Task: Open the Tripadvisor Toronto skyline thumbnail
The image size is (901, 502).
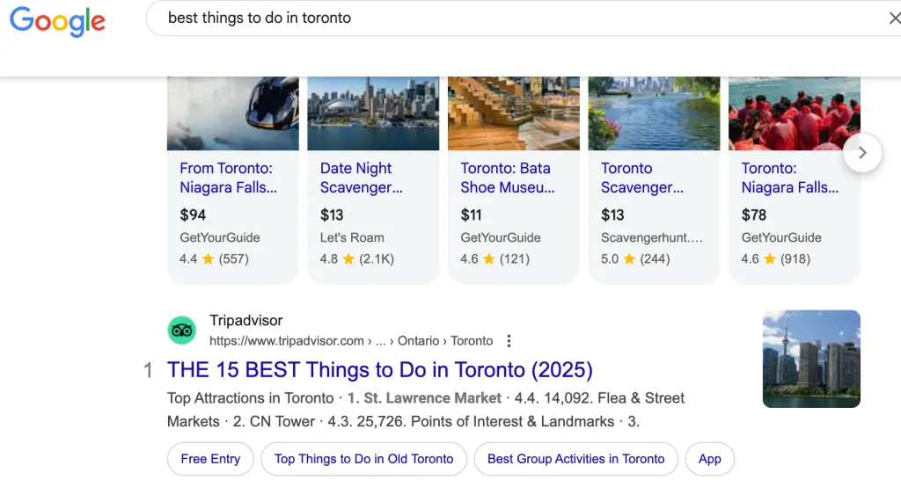Action: (811, 359)
